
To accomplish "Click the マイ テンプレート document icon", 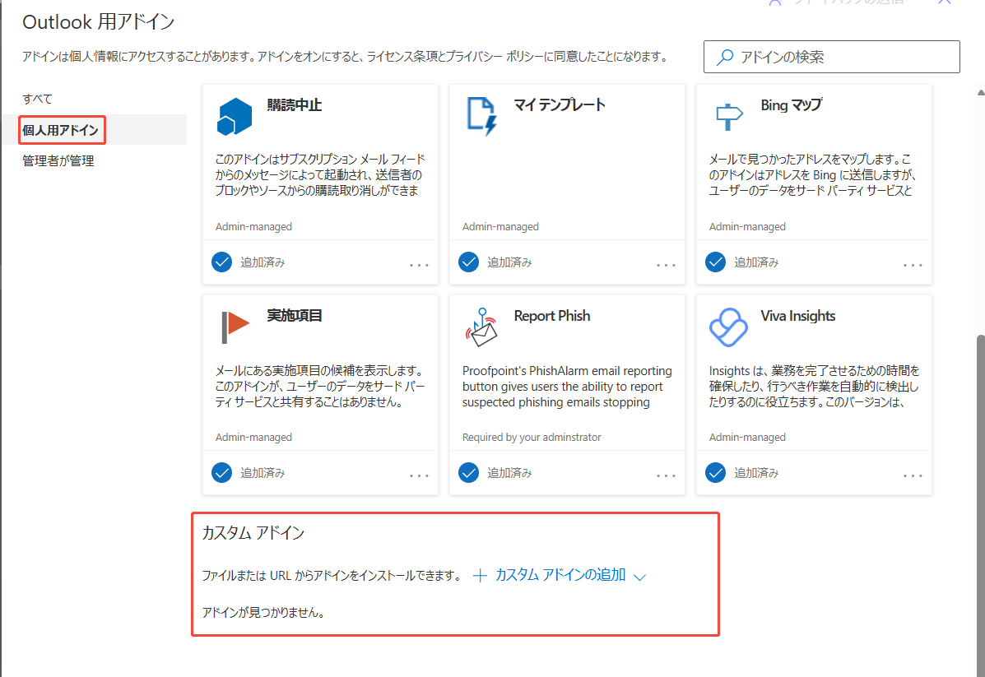I will pyautogui.click(x=482, y=116).
